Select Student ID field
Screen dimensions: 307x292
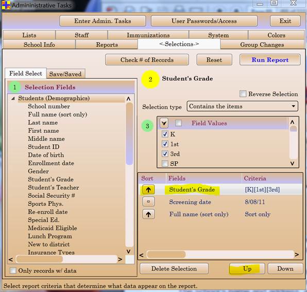point(44,147)
